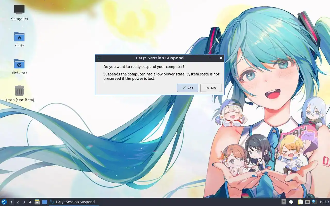Open the wired network tray icon
Viewport: 330px width, 206px height.
[307, 202]
